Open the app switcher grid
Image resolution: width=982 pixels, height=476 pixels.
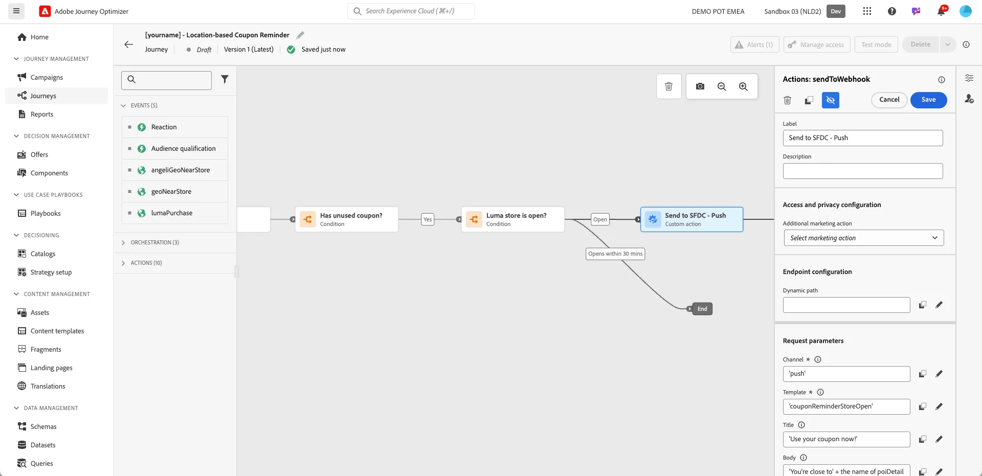click(867, 11)
